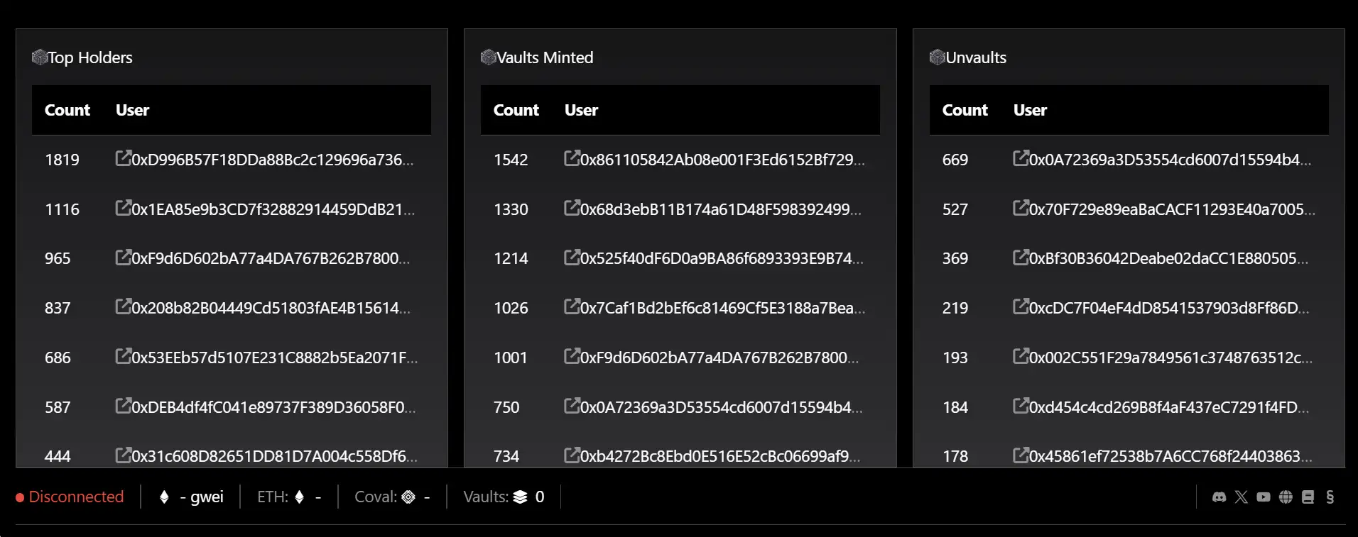Click external-link icon for unvaulter 0x70F729e89e
The width and height of the screenshot is (1358, 537).
[x=1021, y=208]
